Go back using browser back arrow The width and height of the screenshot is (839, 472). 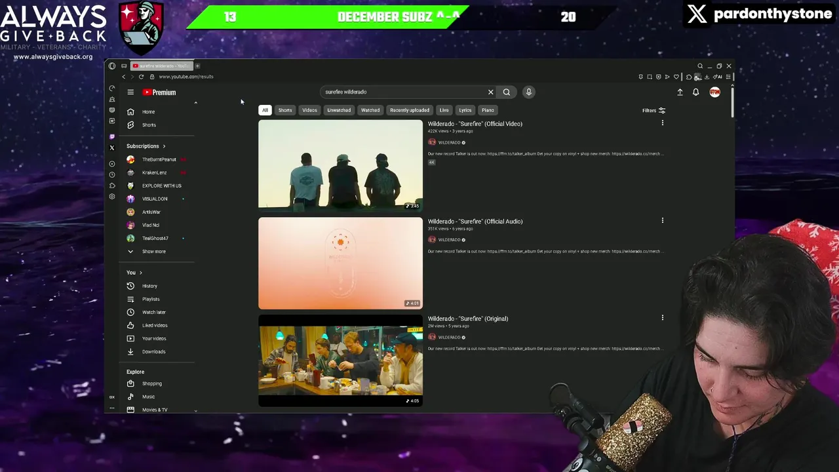pos(124,77)
